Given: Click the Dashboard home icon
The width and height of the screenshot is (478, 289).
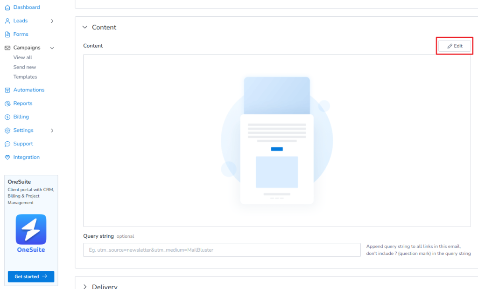Looking at the screenshot, I should [x=7, y=7].
